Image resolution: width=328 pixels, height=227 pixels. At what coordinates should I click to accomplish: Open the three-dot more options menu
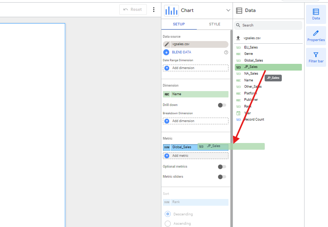154,10
